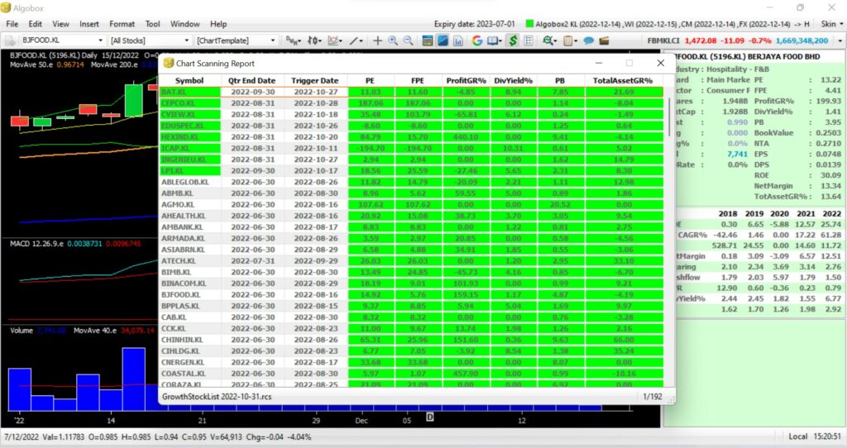Screen dimensions: 847x448
Task: Sort by Trigger Date column header
Action: point(315,80)
